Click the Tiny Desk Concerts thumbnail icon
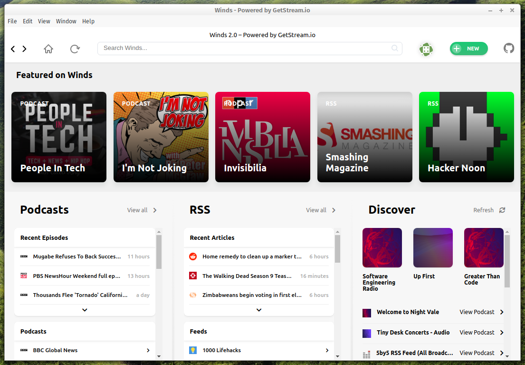The width and height of the screenshot is (525, 365). (367, 334)
